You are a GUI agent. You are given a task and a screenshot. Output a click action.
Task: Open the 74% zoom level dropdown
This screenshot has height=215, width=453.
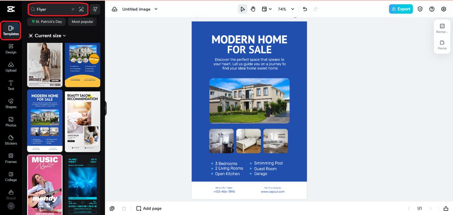pyautogui.click(x=286, y=9)
